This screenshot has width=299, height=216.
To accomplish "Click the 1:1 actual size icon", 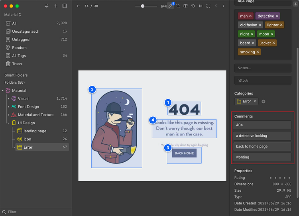I will click(x=201, y=6).
